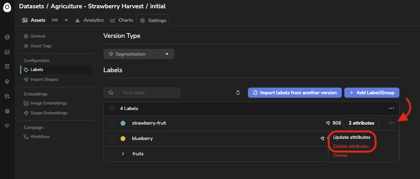The image size is (420, 179).
Task: Switch to the Analytics tab
Action: (90, 20)
